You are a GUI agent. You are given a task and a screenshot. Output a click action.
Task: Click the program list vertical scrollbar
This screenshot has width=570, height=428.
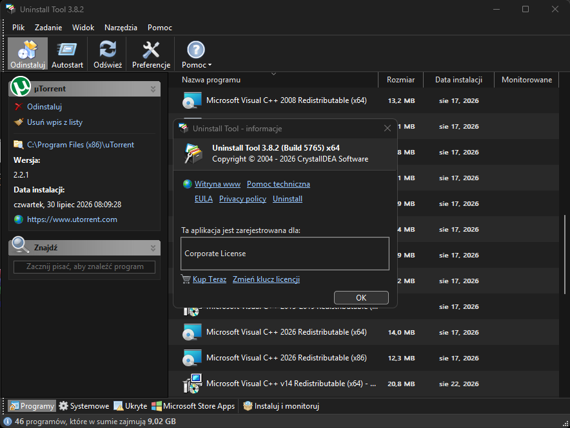565,254
